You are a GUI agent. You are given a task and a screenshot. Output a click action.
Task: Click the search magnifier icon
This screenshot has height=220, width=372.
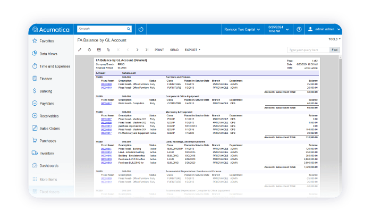129,29
